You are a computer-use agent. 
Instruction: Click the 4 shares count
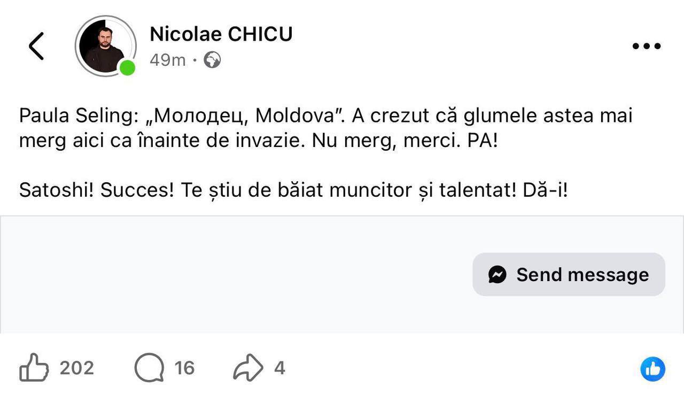[x=279, y=368]
